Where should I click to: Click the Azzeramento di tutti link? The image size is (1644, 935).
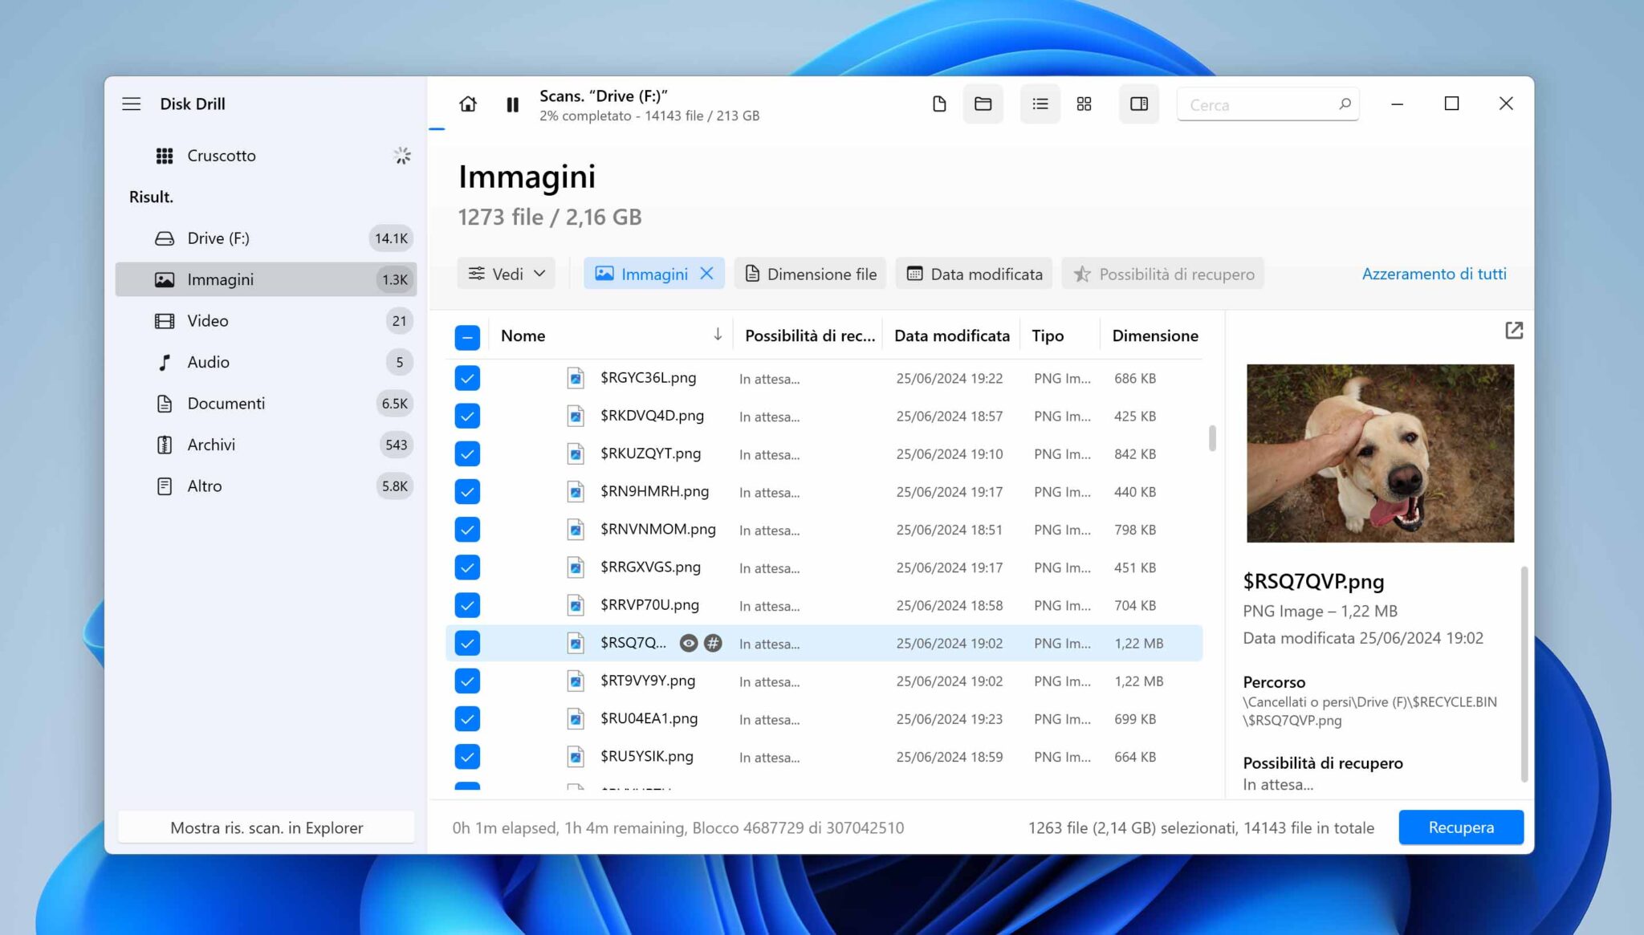coord(1434,274)
